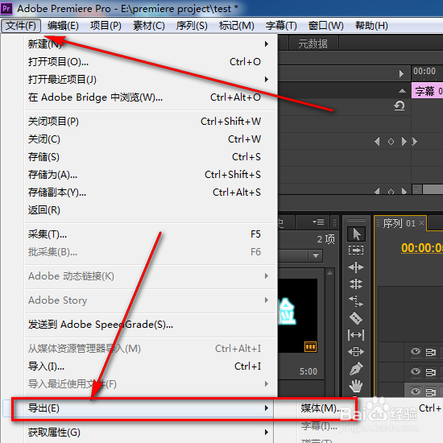The height and width of the screenshot is (443, 443).
Task: Choose 发送到 Adobe SpeedGrade(S)...
Action: [150, 325]
